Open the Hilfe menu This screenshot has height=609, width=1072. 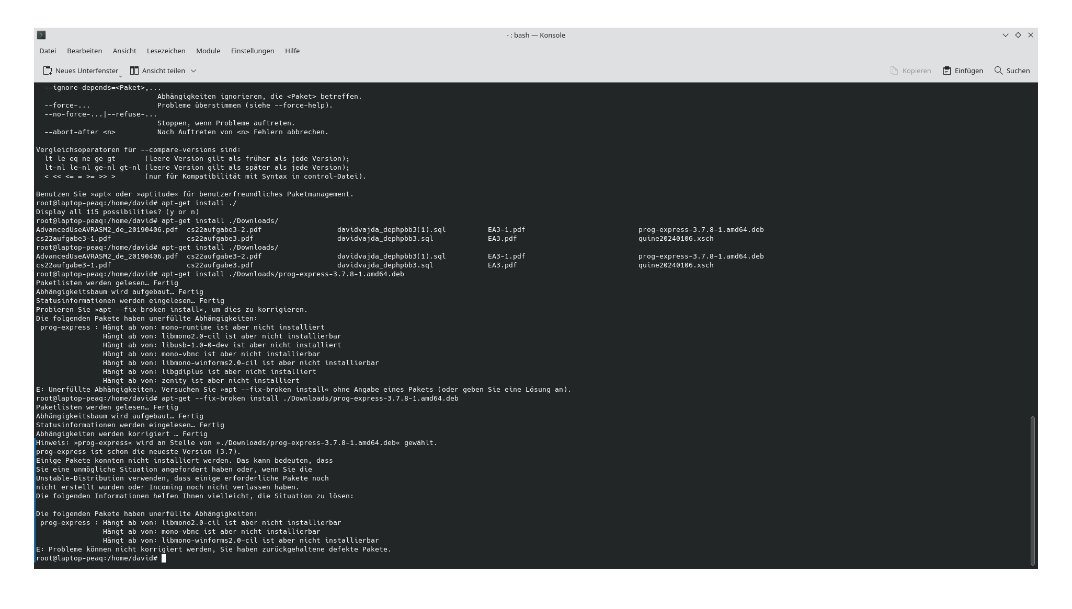pyautogui.click(x=292, y=51)
